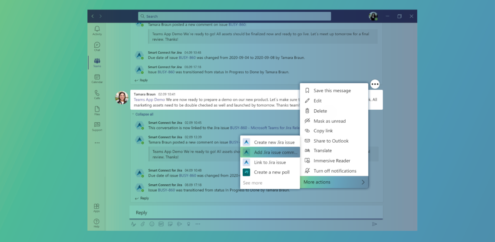Open the emoji picker
The image size is (495, 242).
(152, 224)
